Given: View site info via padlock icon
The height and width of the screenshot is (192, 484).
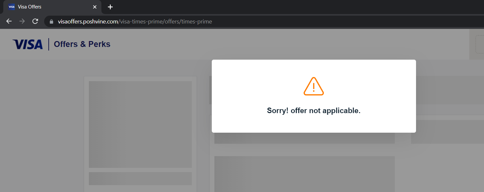Looking at the screenshot, I should (x=51, y=22).
